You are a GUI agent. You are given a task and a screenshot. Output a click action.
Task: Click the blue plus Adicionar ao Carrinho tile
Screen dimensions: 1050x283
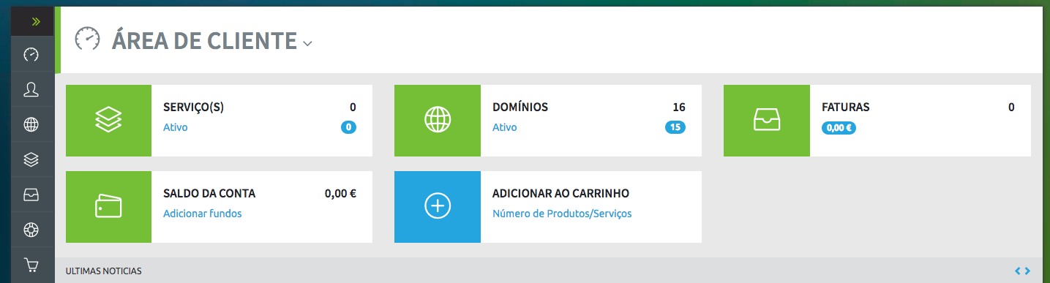[438, 207]
